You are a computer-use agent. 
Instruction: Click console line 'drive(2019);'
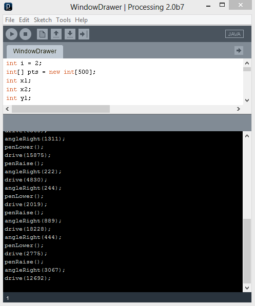click(26, 205)
